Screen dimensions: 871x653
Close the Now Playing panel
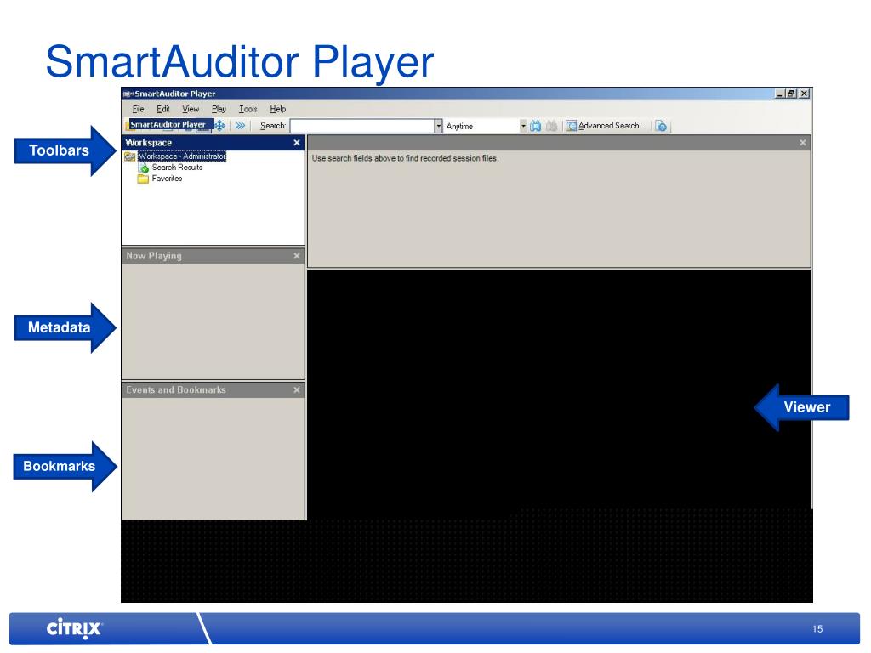(x=297, y=255)
